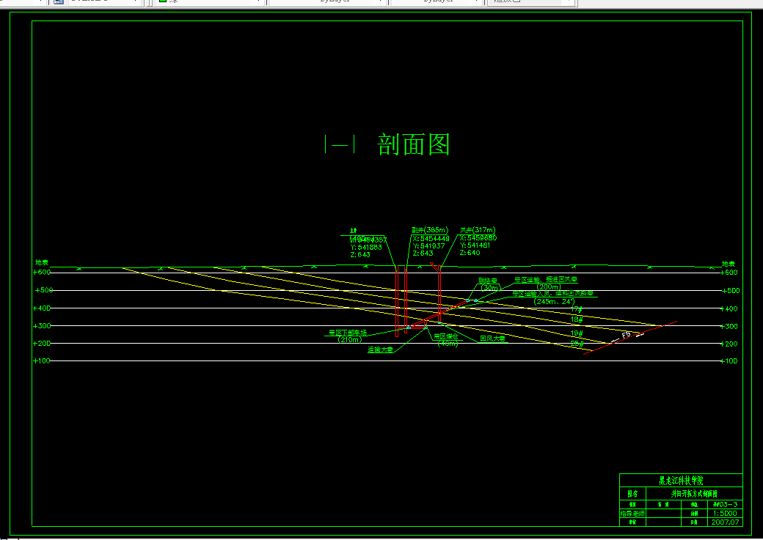This screenshot has height=540, width=763.
Task: Select the 联络巷 annotation label
Action: [488, 281]
